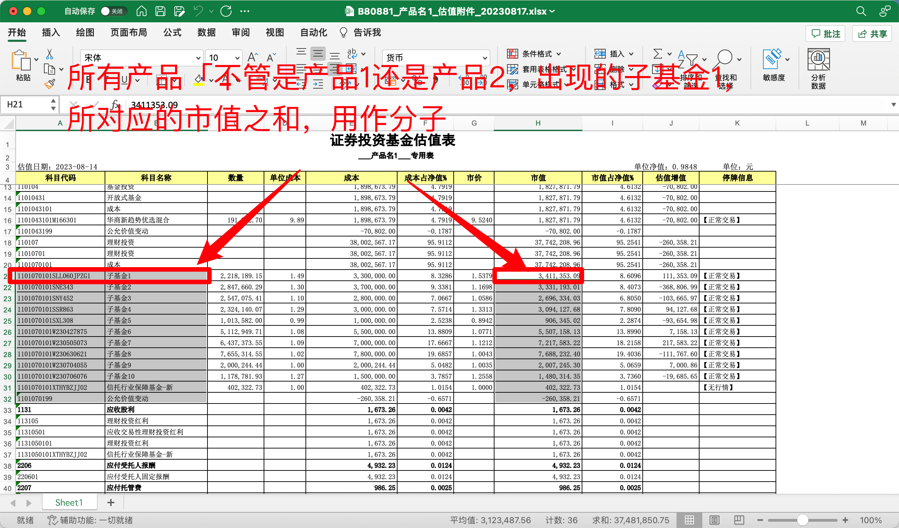Open the 页面布局 ribbon tab
This screenshot has width=899, height=528.
(x=128, y=32)
